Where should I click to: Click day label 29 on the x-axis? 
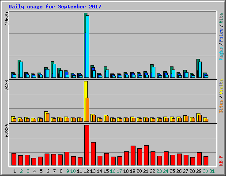pos(199,171)
